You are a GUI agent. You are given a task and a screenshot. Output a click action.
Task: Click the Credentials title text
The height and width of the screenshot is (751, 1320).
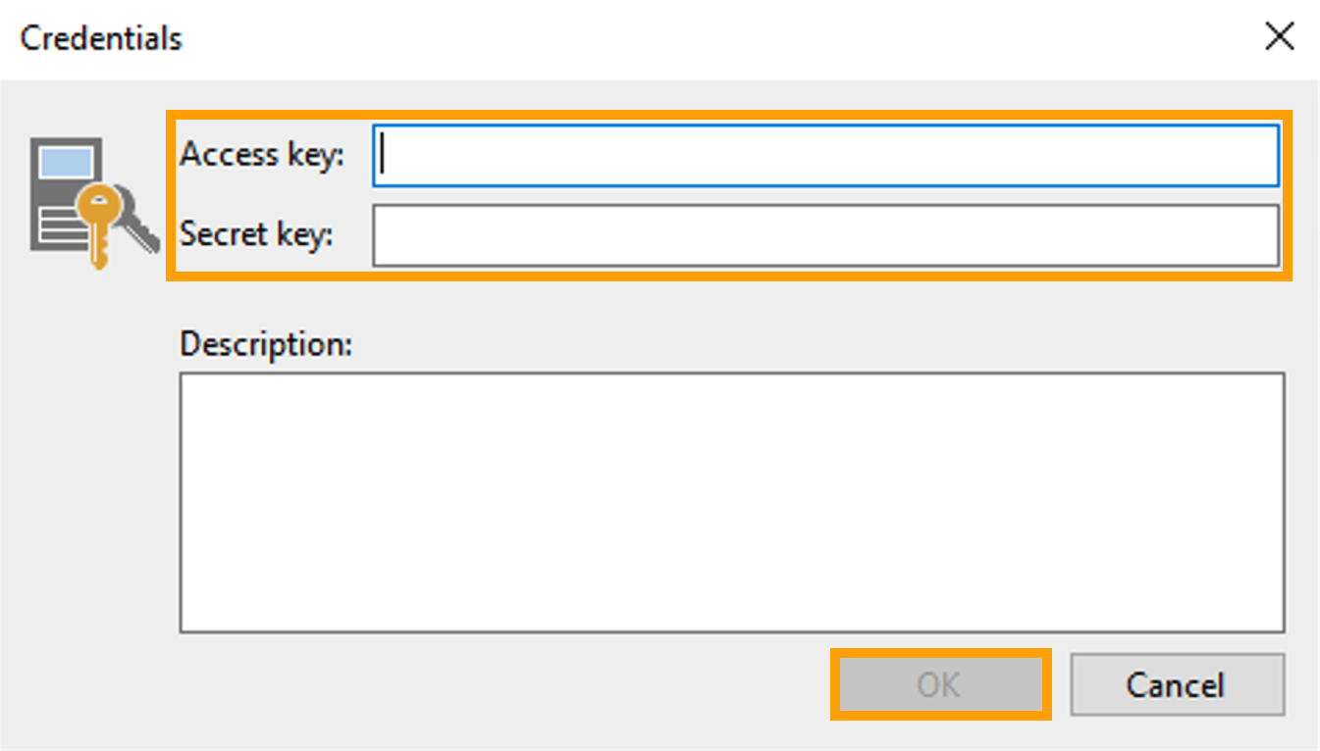pos(101,37)
